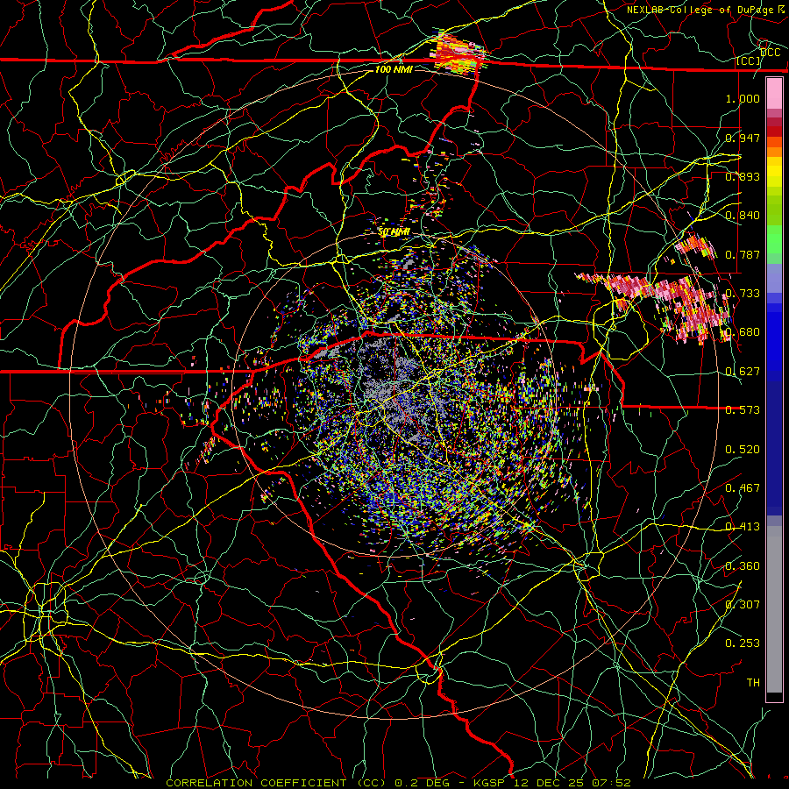The width and height of the screenshot is (789, 789).
Task: Pick the pink swatch at top of color bar
Action: pos(774,93)
